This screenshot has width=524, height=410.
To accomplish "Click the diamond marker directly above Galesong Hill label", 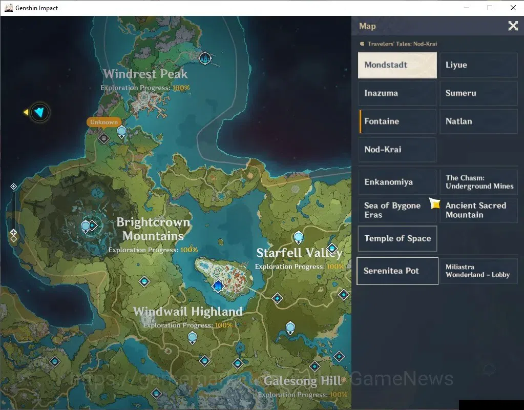I will click(x=315, y=366).
